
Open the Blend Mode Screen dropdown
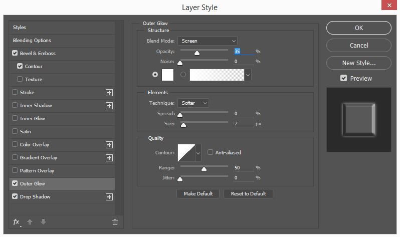point(208,41)
